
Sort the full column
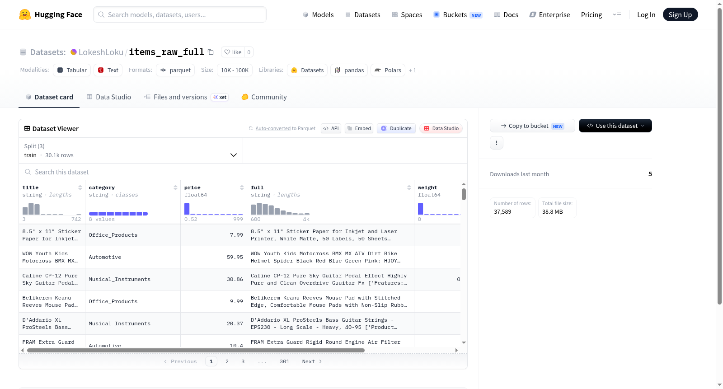409,187
